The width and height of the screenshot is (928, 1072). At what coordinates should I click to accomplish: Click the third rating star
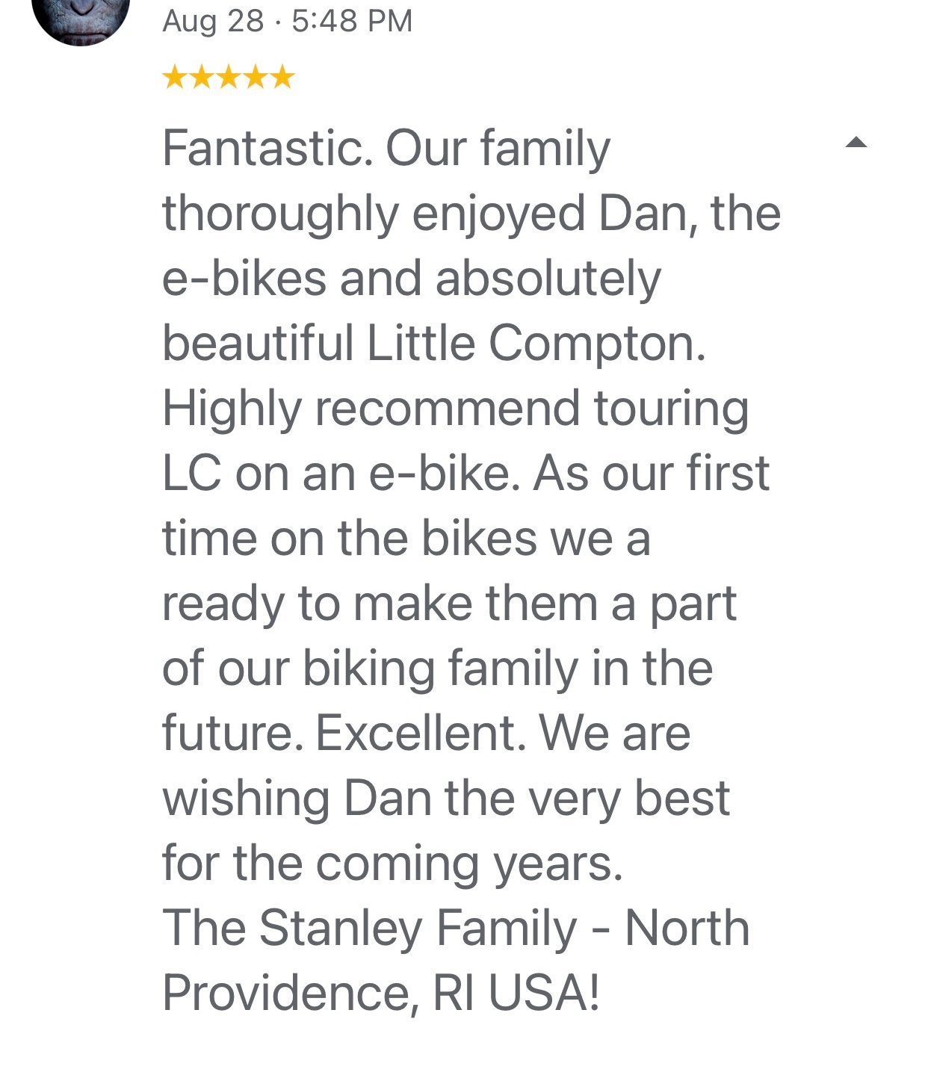coord(229,77)
